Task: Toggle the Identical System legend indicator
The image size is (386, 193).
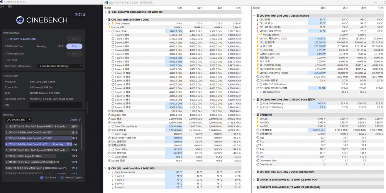Action: coord(62,178)
